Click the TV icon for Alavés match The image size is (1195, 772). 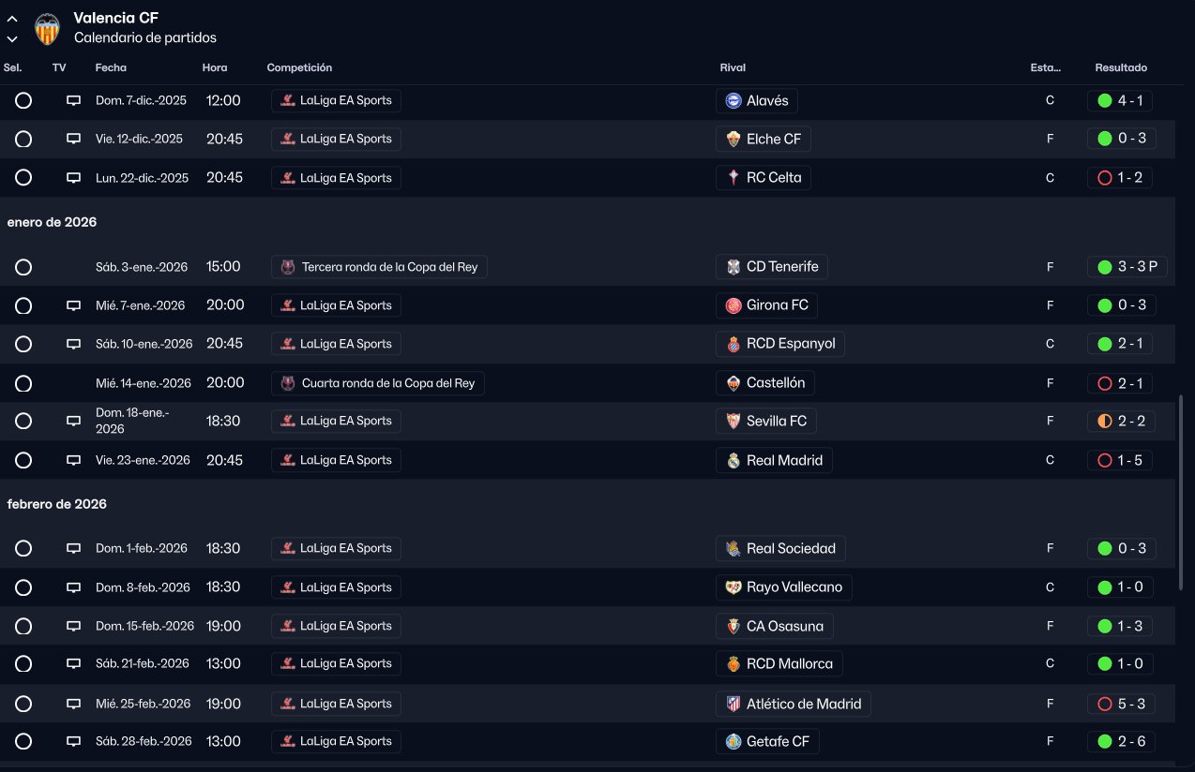(73, 100)
